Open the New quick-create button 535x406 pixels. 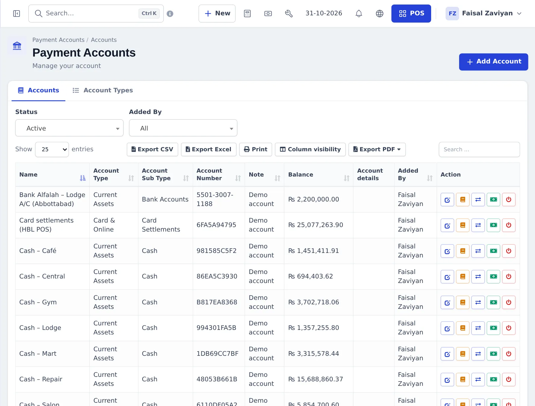217,14
